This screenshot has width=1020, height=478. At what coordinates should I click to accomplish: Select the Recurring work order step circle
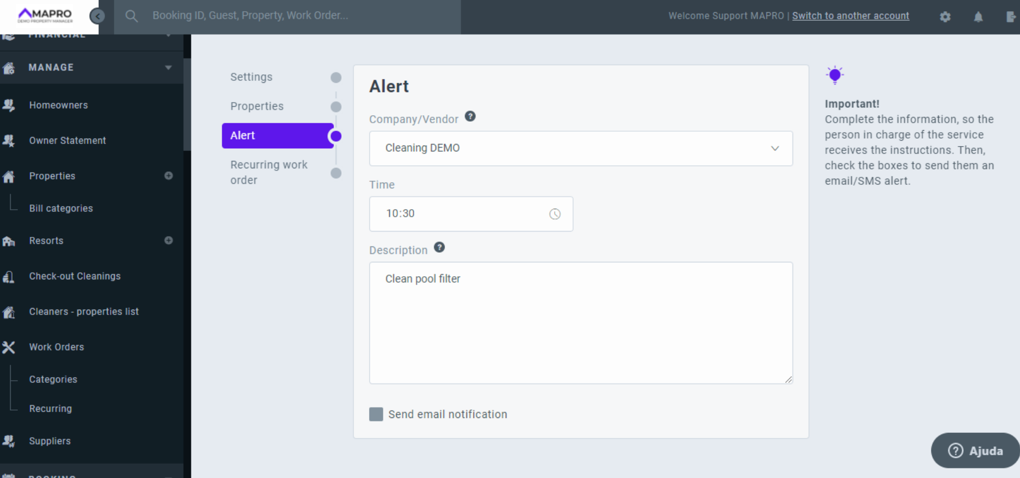[336, 173]
